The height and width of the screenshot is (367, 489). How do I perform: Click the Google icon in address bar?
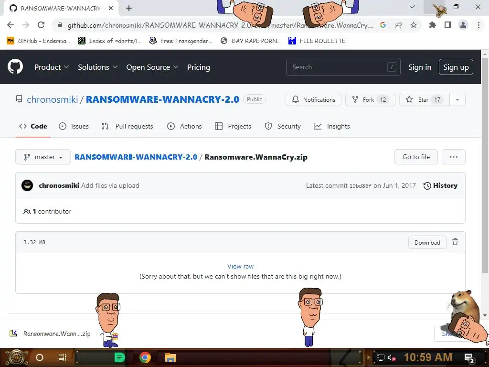pos(383,25)
